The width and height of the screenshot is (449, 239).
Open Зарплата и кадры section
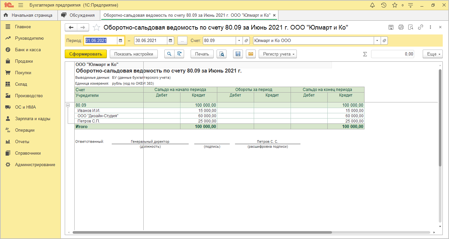click(33, 119)
